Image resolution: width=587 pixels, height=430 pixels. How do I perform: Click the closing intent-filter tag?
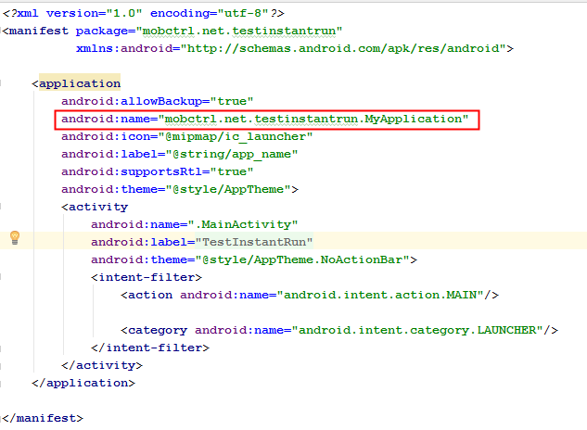(x=150, y=348)
